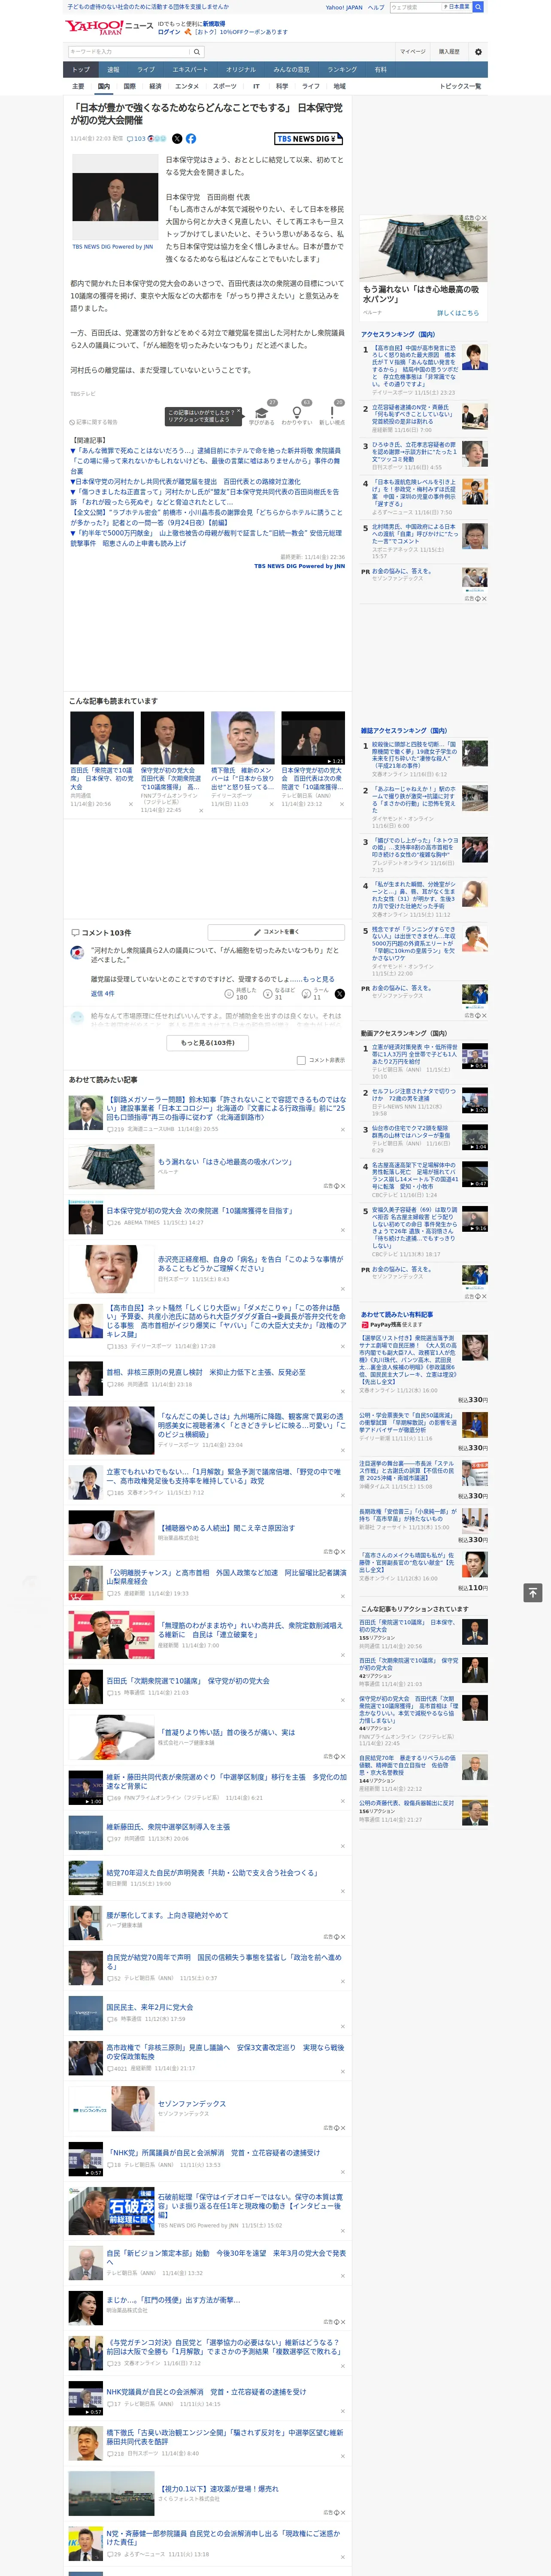Screen dimensions: 551x2576
Task: Open セゾンファンデックス ad entry
Action: [x=192, y=2104]
